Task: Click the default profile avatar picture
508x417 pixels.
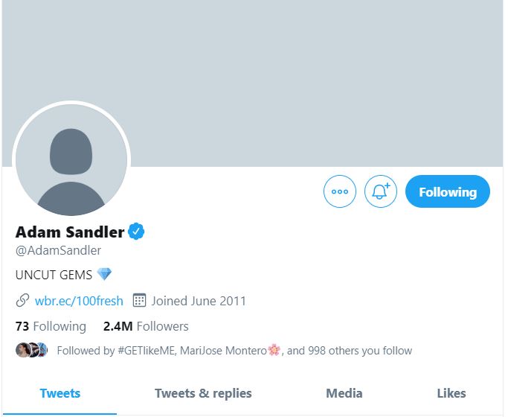Action: point(71,160)
